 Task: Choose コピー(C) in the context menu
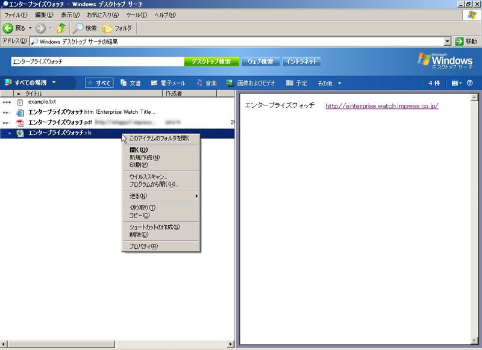[x=161, y=216]
